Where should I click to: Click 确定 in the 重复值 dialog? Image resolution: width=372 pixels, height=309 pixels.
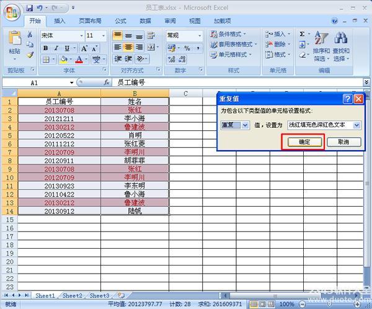pos(304,142)
